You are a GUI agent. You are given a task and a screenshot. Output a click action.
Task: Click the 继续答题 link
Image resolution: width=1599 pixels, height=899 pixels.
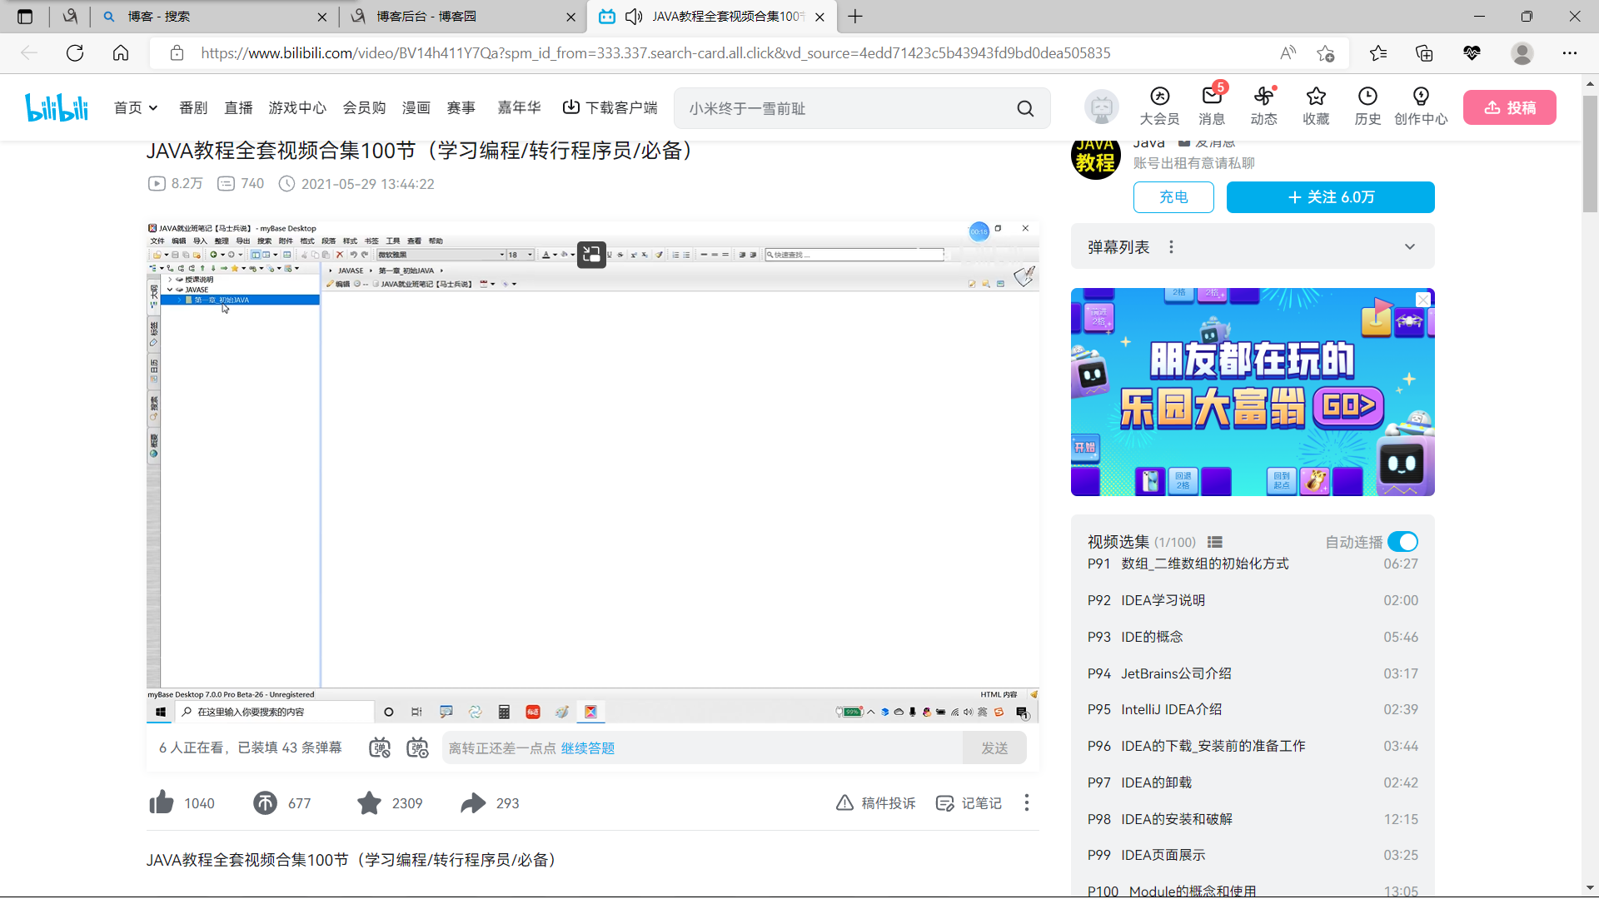[587, 748]
